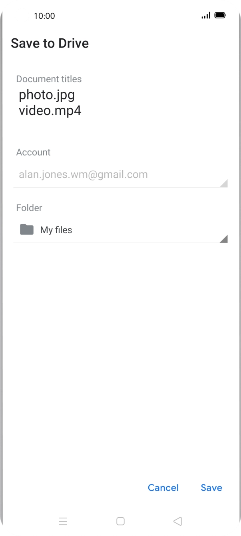Tap the Folder label
Viewport: 241px width, 536px height.
coord(29,208)
